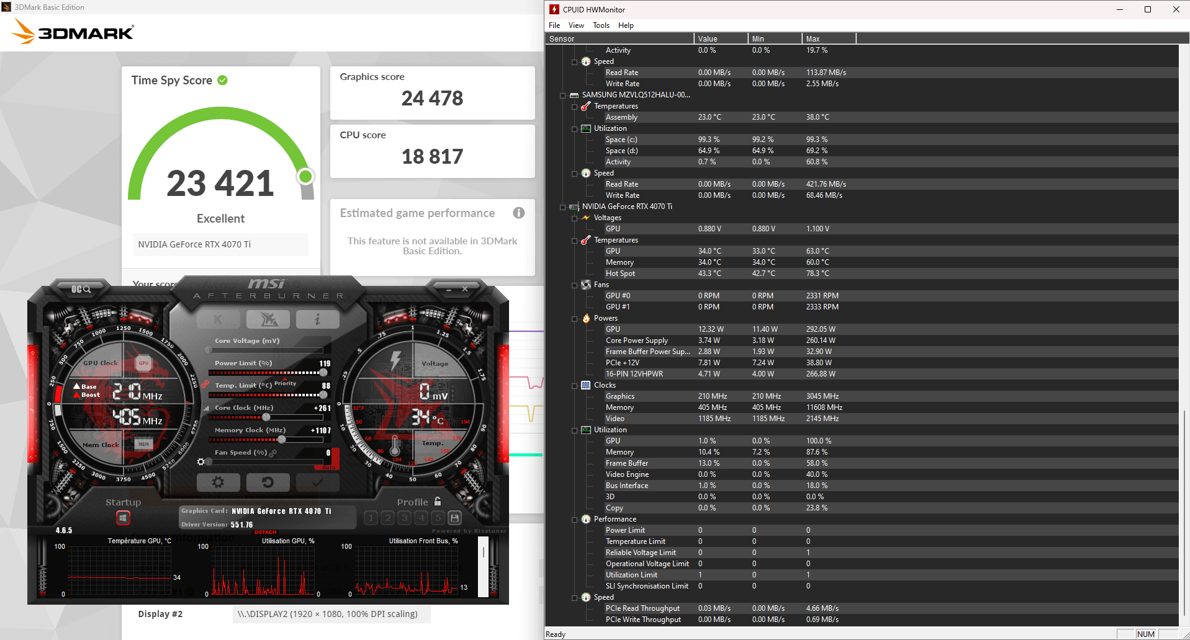Click the Memory Clock slider handle

coord(282,440)
